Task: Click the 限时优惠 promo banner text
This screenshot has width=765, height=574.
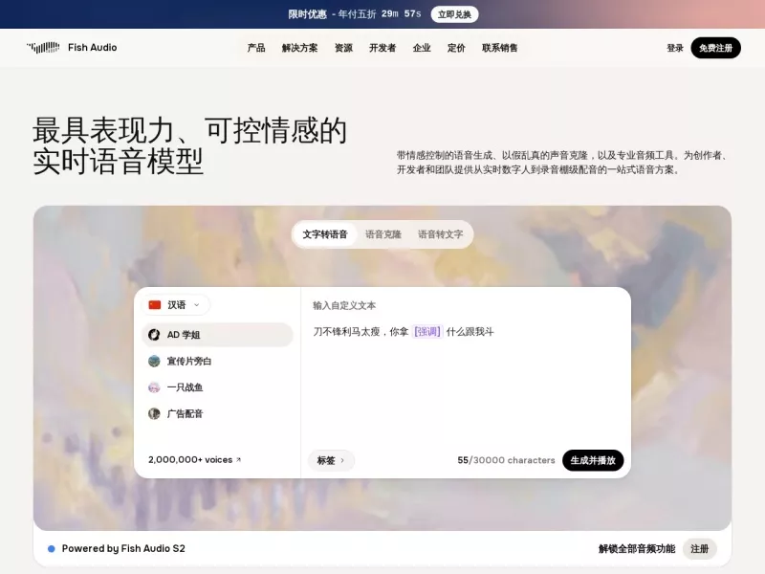Action: 307,14
